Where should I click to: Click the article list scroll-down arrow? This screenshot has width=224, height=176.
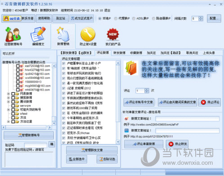(x=118, y=142)
